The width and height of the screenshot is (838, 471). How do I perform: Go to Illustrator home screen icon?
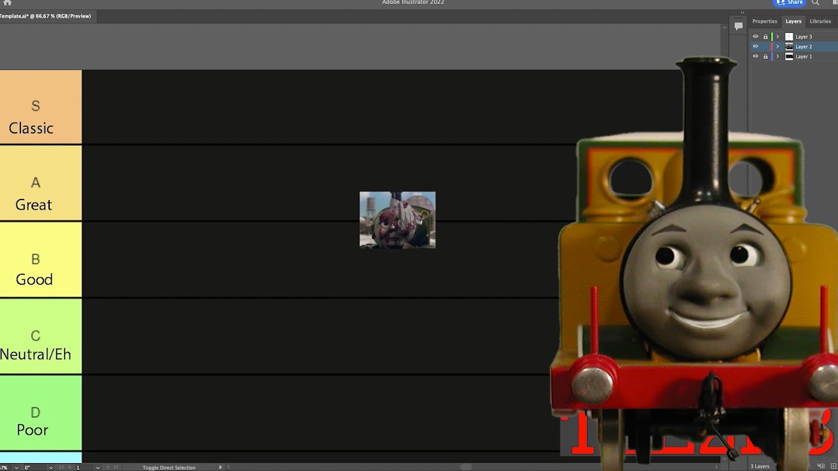coord(7,3)
